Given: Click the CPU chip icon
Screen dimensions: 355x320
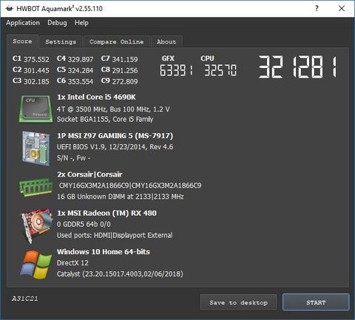Looking at the screenshot, I should [x=36, y=109].
